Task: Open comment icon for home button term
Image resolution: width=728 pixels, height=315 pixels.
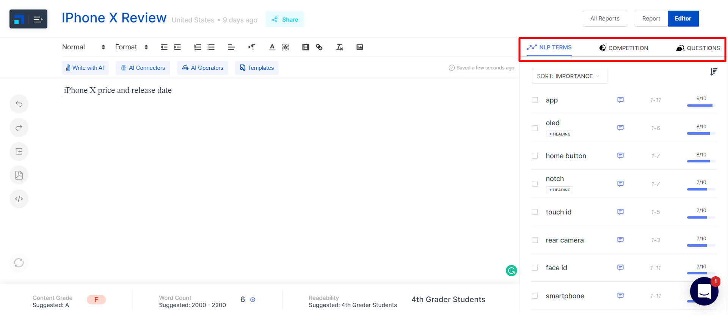Action: [620, 156]
